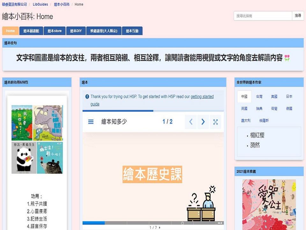
Task: Go to previous page in 繪本知多少 book
Action: pos(191,122)
